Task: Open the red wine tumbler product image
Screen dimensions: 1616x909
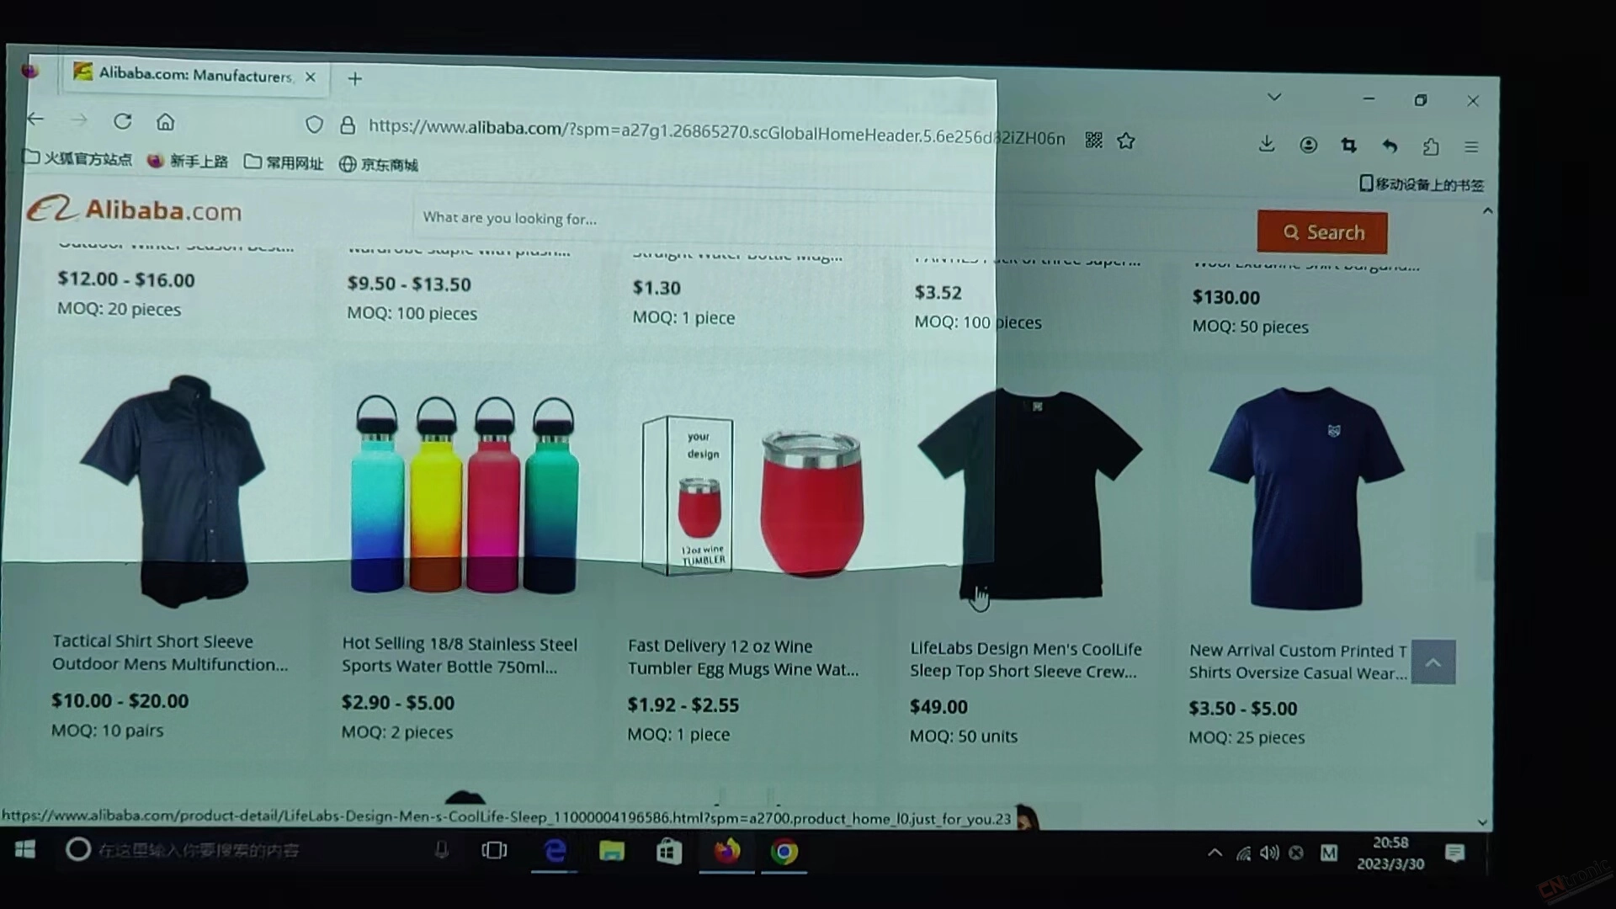Action: (752, 498)
